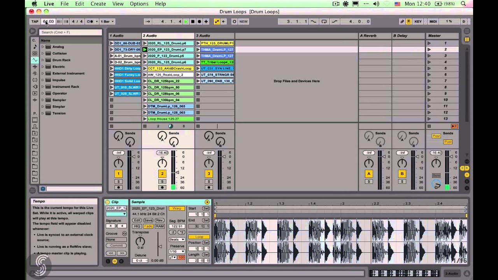Viewport: 498px width, 280px height.
Task: Open the Edit menu
Action: (80, 3)
